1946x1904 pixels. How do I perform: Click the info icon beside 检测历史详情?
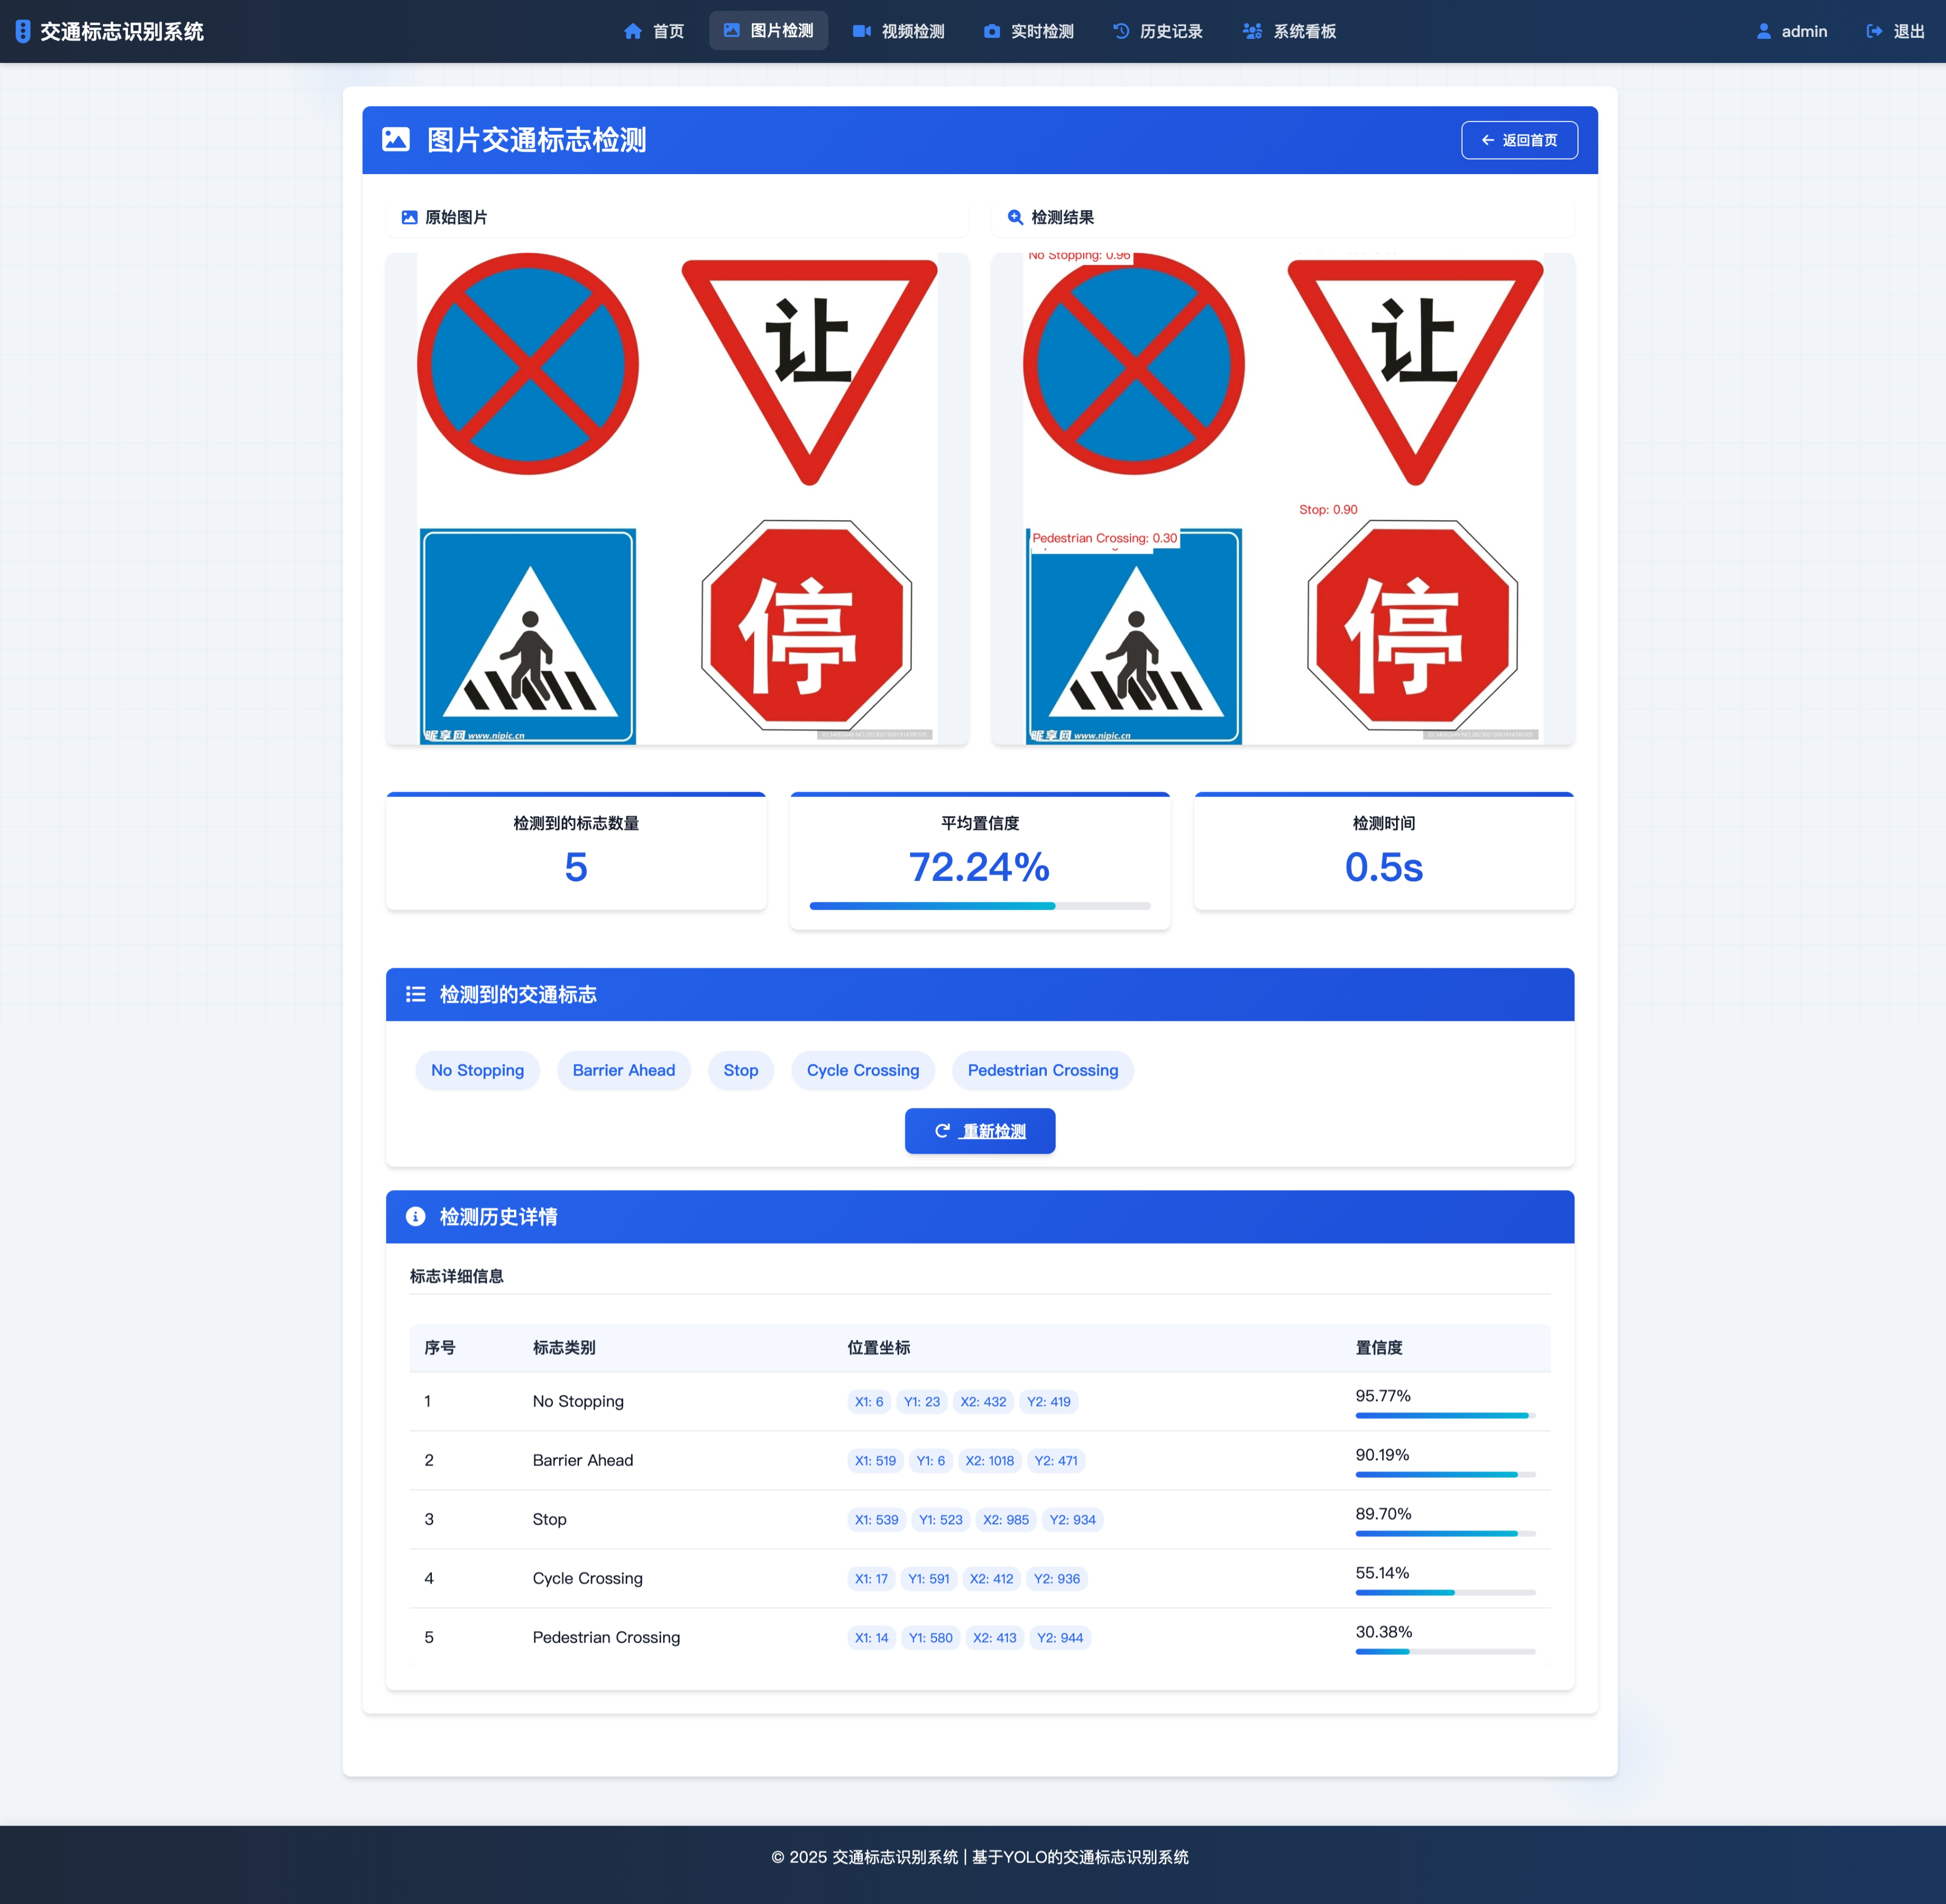point(415,1216)
